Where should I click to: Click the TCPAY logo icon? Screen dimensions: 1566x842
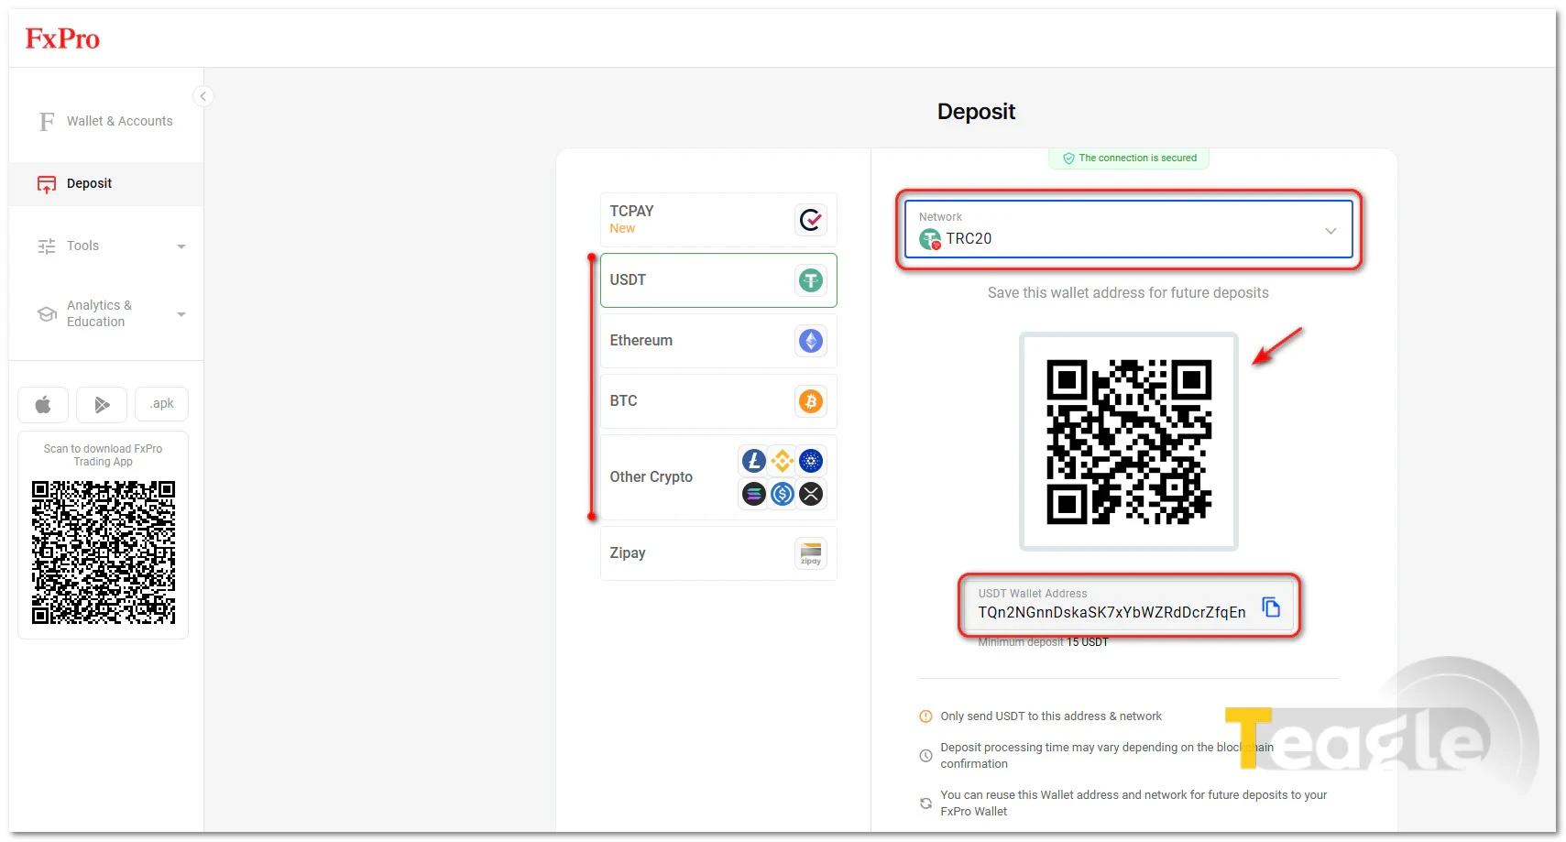811,220
